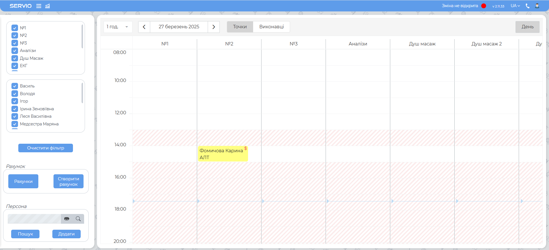Expand the UA language selector

515,6
